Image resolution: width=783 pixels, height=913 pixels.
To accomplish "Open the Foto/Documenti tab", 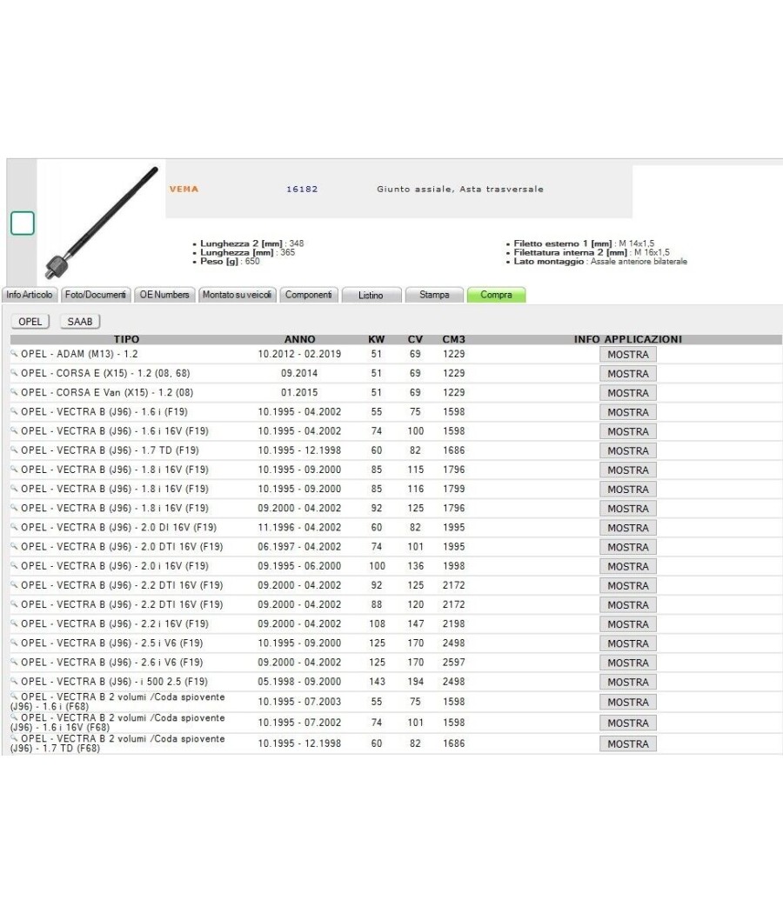I will pyautogui.click(x=96, y=295).
